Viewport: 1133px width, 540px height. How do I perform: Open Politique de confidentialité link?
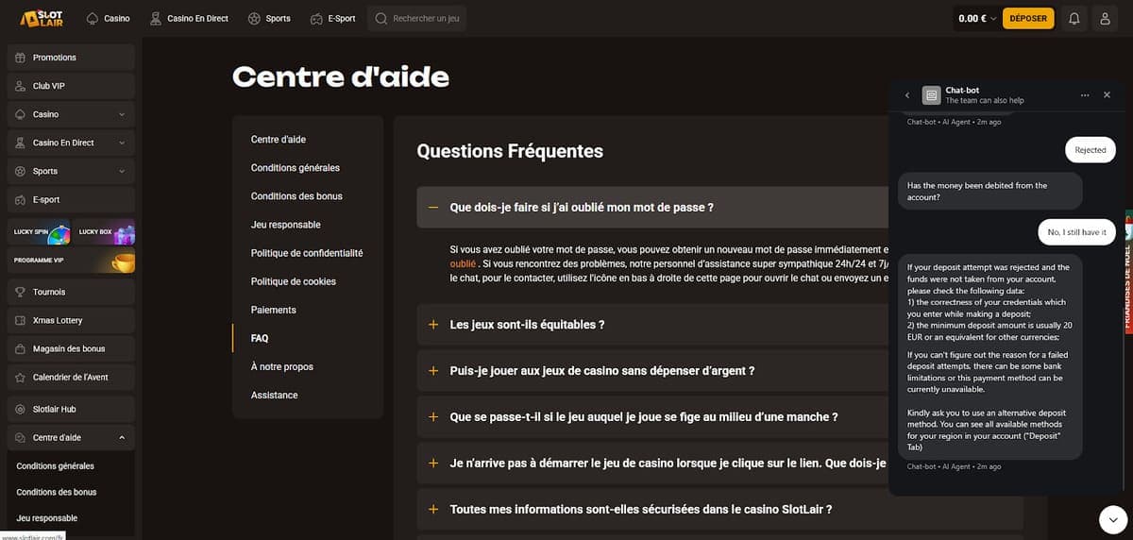tap(307, 253)
